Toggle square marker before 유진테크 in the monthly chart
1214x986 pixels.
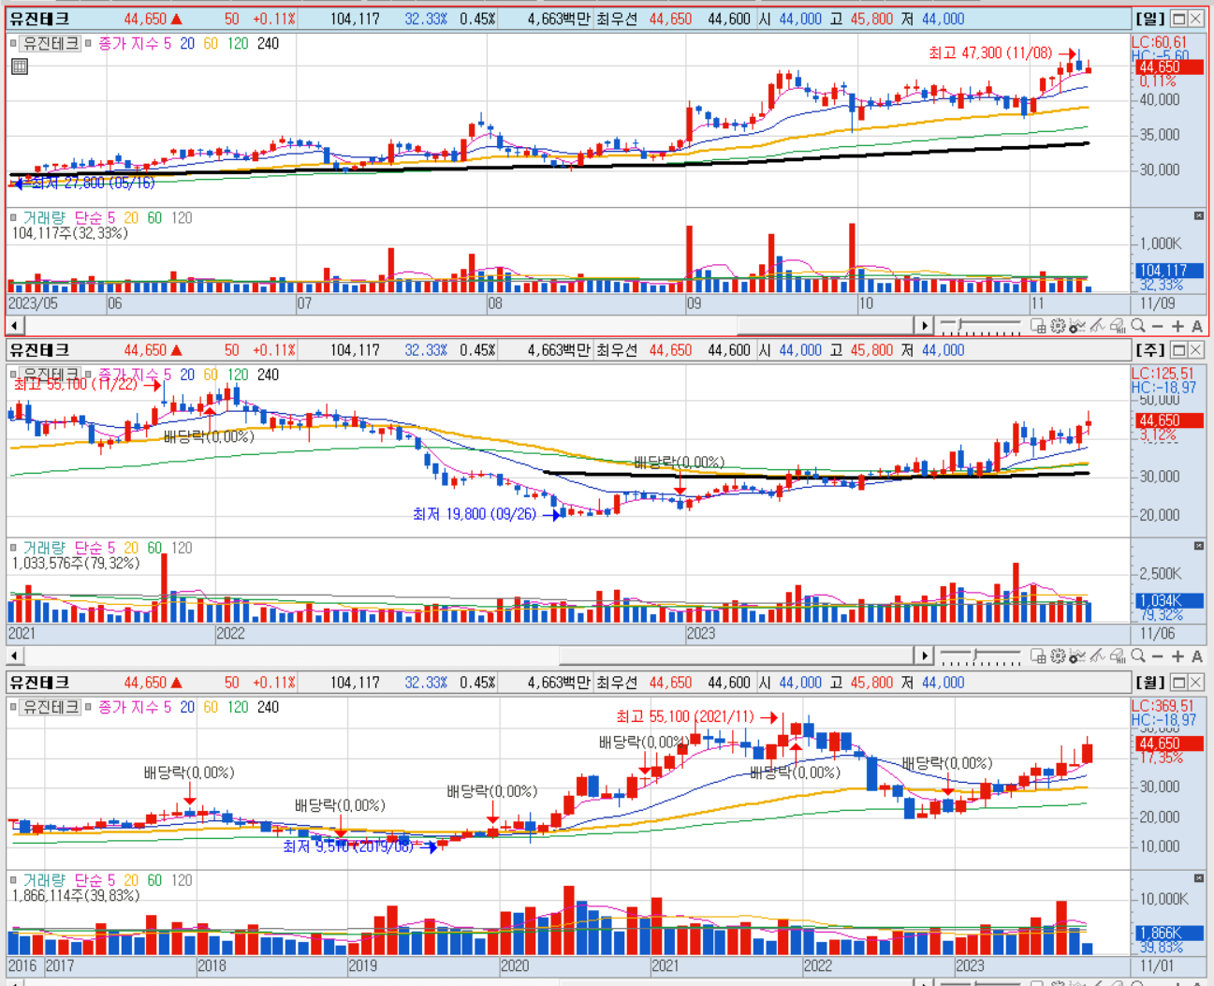13,707
